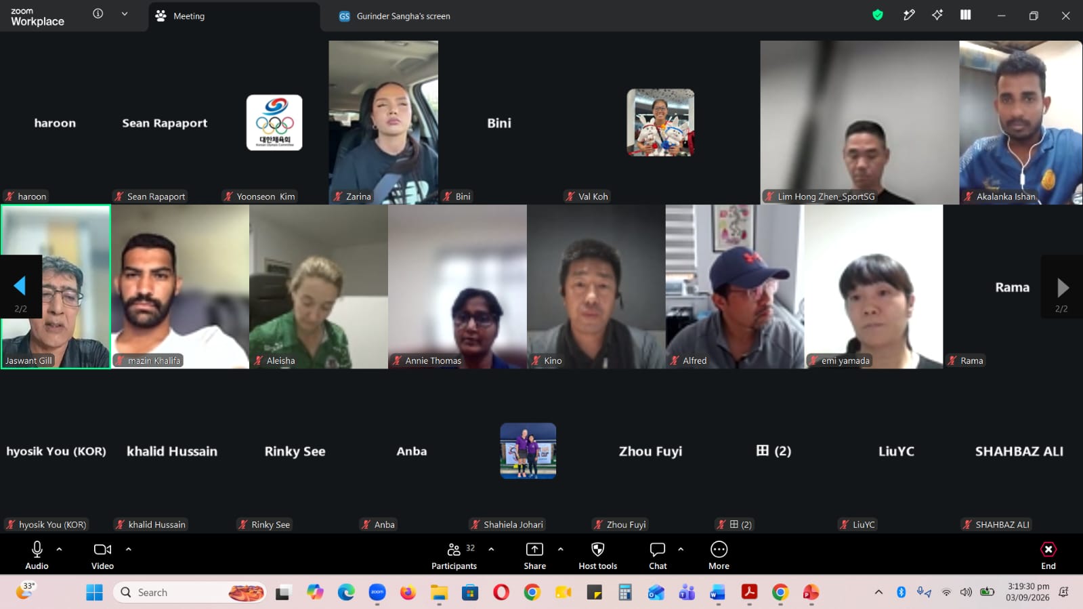1083x609 pixels.
Task: Select Jaswant Gill's video tile
Action: tap(56, 287)
